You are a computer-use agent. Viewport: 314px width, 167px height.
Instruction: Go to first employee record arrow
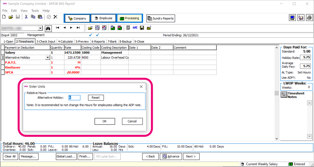click(58, 28)
